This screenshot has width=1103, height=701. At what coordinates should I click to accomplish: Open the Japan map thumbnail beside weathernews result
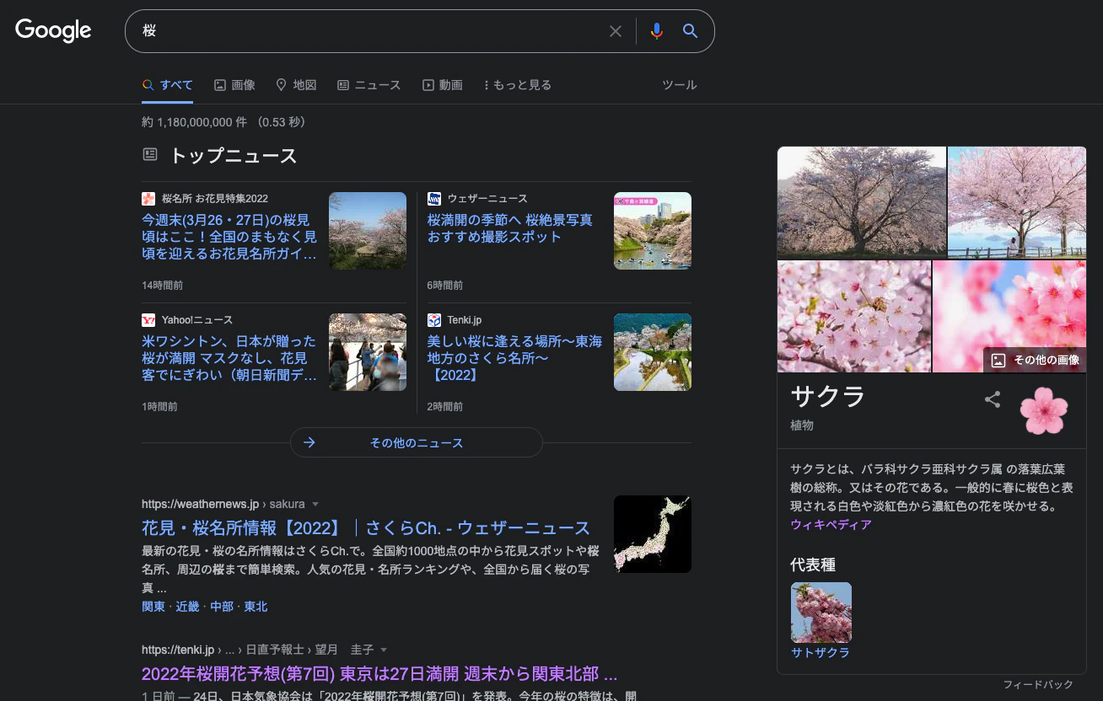point(653,534)
